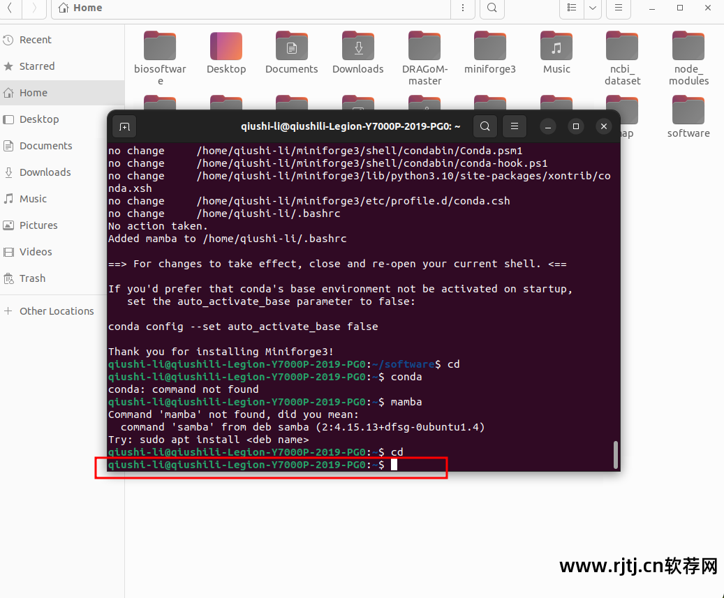This screenshot has width=724, height=598.
Task: Click the terminal prompt input area
Action: coord(395,463)
